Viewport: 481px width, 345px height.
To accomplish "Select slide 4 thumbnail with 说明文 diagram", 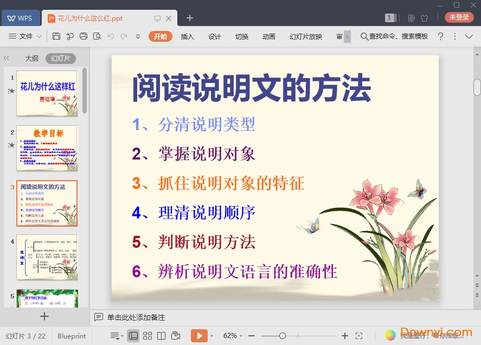I will tap(47, 258).
